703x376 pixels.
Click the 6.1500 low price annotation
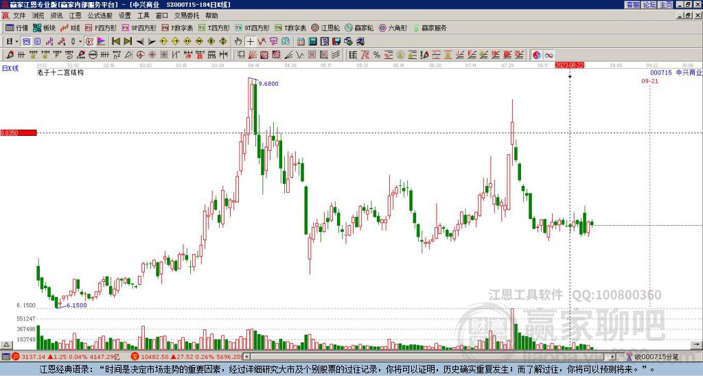77,305
